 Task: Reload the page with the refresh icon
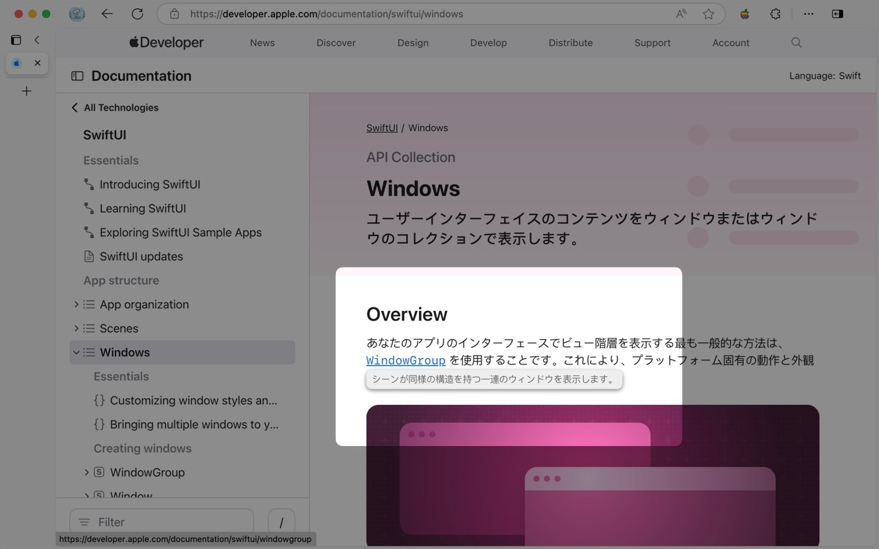(137, 14)
